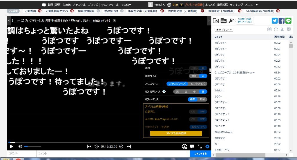Open the 設定ページへ button
This screenshot has width=297, height=160.
198,127
